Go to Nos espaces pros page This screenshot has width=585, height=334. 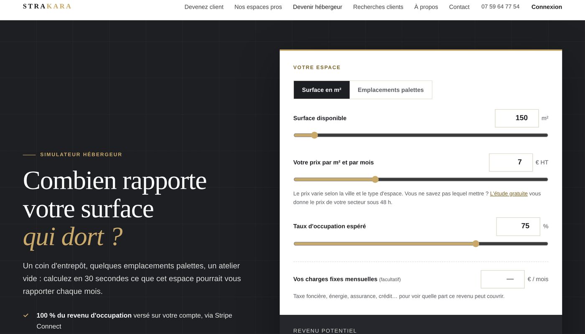tap(258, 7)
